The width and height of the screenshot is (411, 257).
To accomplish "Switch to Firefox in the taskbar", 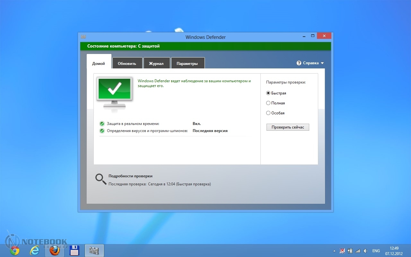I will pos(55,251).
